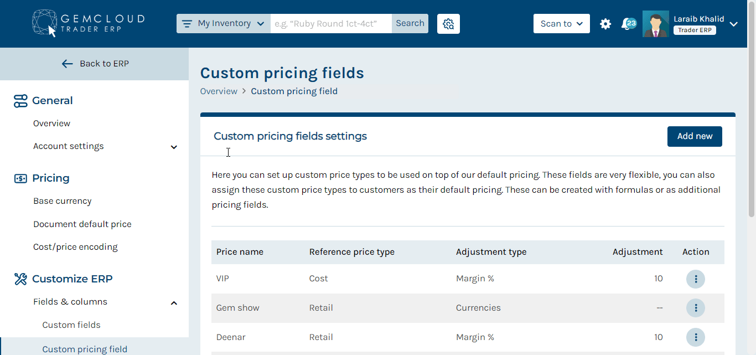Image resolution: width=756 pixels, height=355 pixels.
Task: Click the GemCloud Trader ERP logo
Action: point(88,23)
